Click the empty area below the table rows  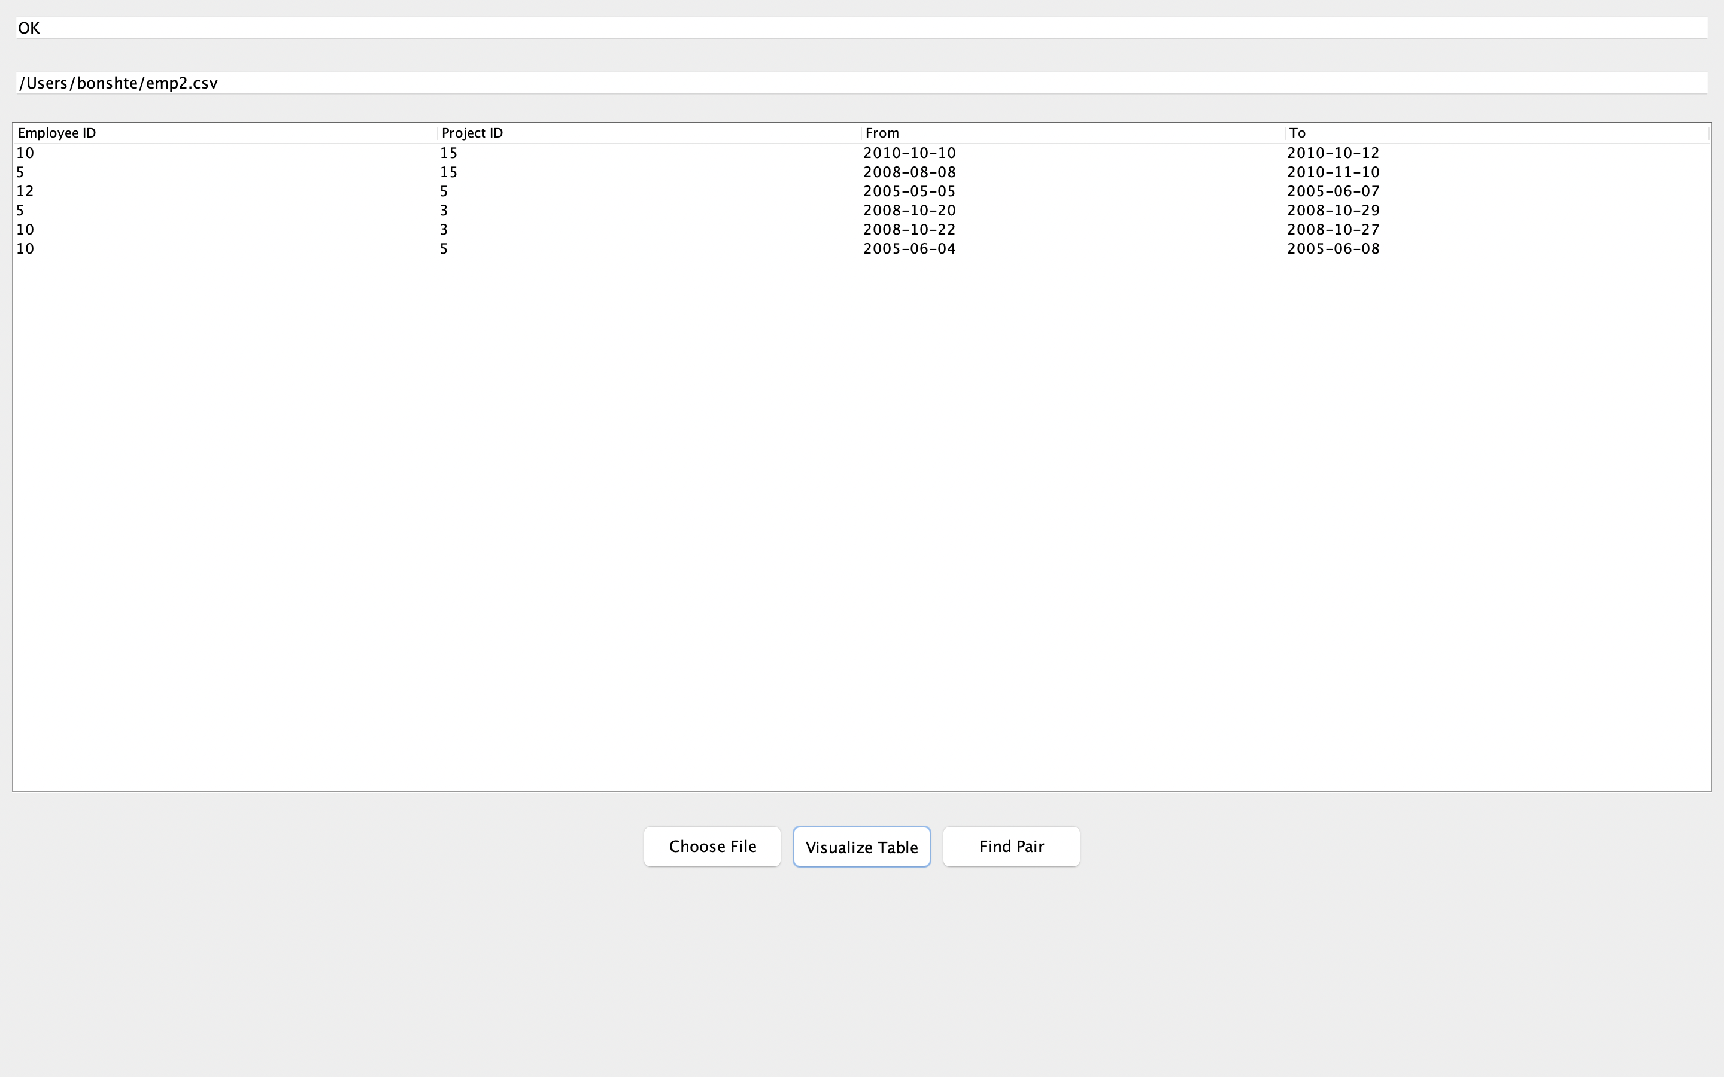(855, 498)
